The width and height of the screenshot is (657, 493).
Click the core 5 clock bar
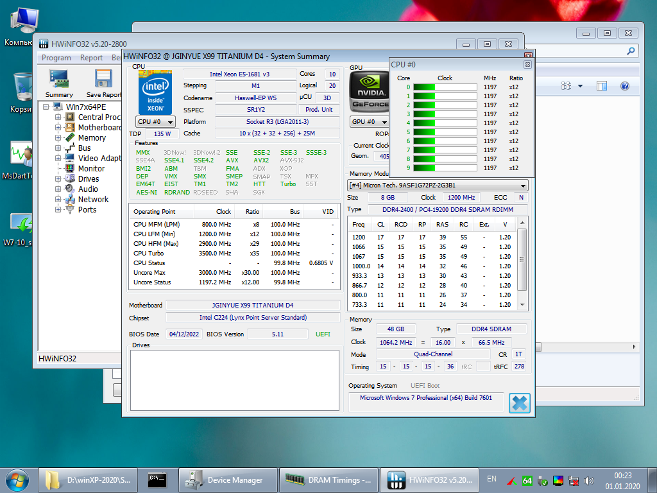point(445,132)
